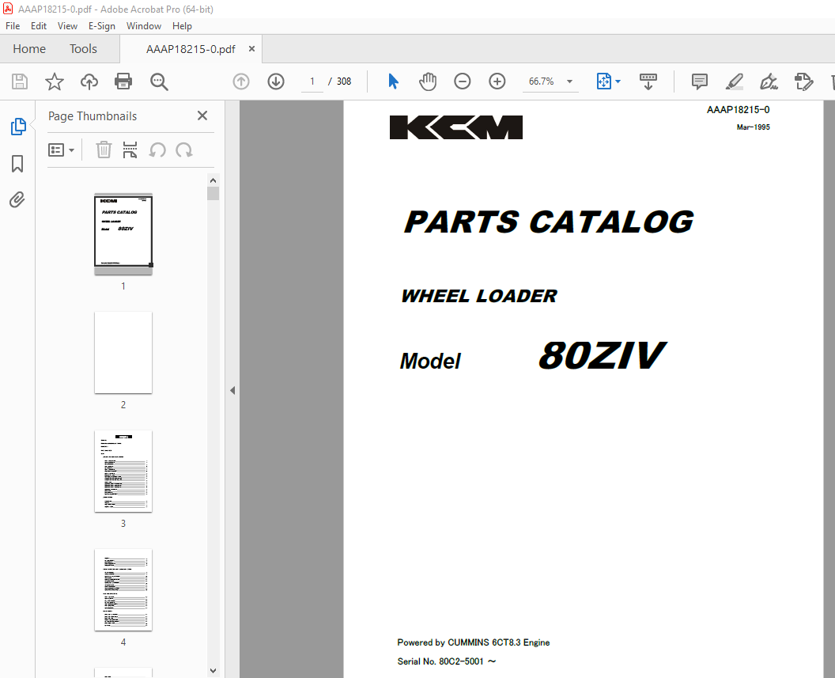This screenshot has height=678, width=835.
Task: Select the arrow Selection tool
Action: 394,81
